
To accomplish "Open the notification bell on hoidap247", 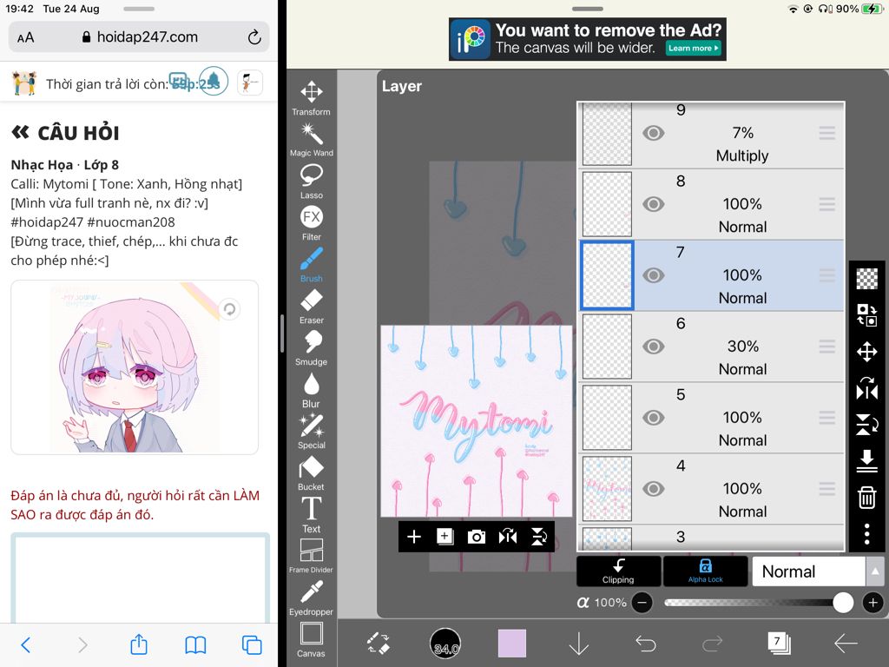I will pos(214,81).
